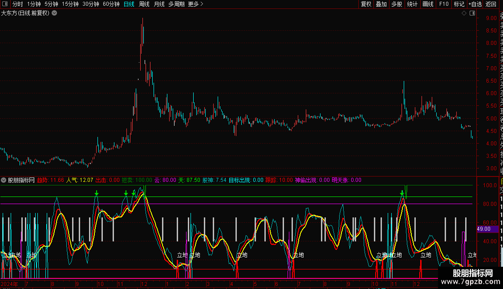Image resolution: width=503 pixels, height=289 pixels.
Task: Expand the 大东方 chart title dropdown
Action: (x=54, y=13)
